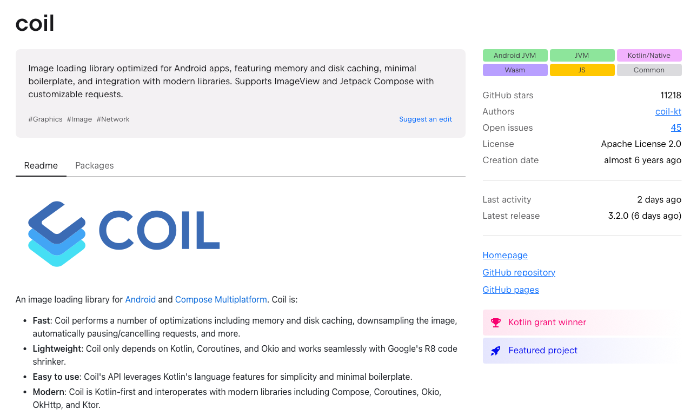Switch to the Packages tab
The width and height of the screenshot is (697, 416).
(94, 165)
